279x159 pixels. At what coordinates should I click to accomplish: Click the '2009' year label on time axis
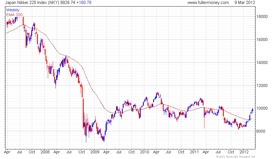click(x=95, y=152)
